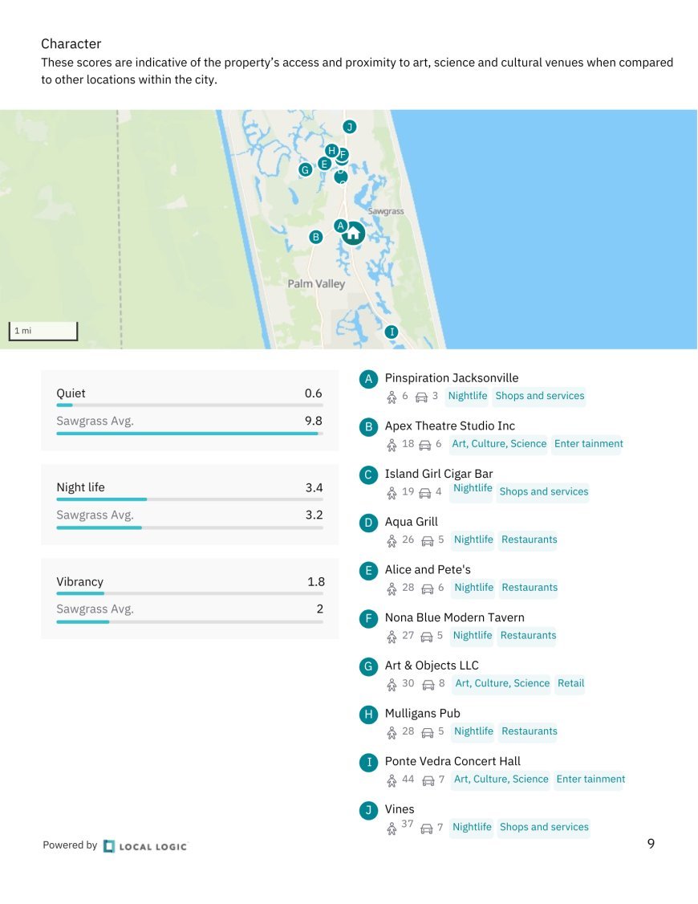Click the Pinspiration Jacksonville name
Viewport: 698px width, 904px height.
coord(452,378)
